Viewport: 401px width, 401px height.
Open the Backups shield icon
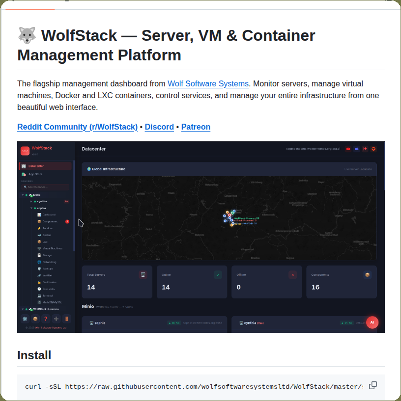[x=39, y=268]
